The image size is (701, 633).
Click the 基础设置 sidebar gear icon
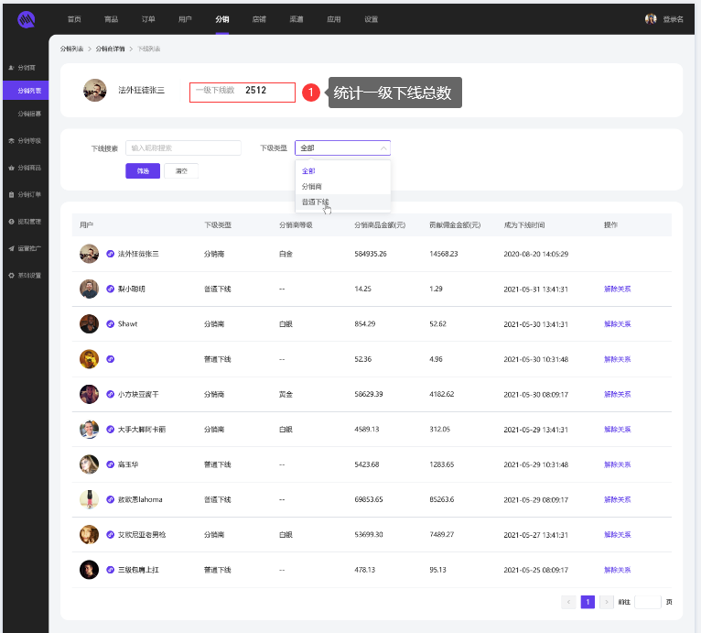[11, 275]
